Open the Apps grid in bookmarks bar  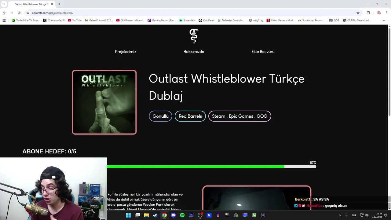(4, 20)
